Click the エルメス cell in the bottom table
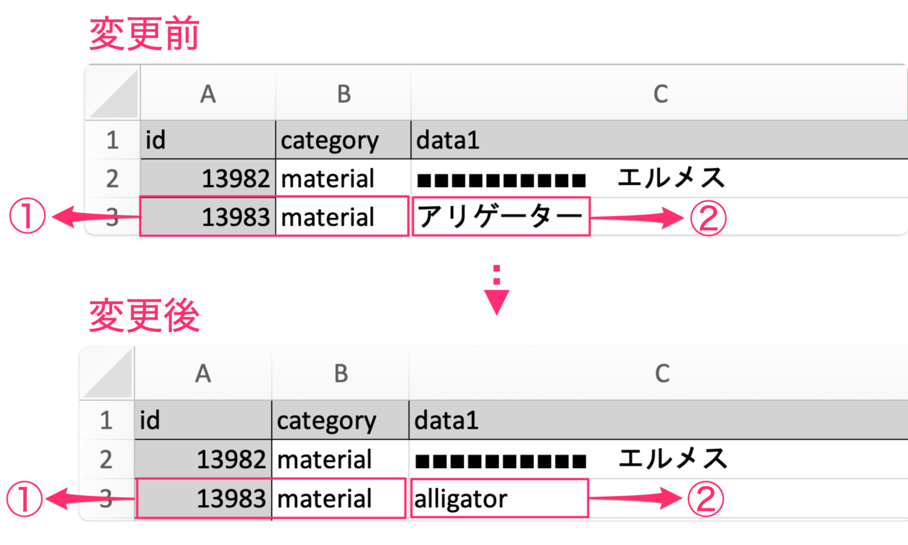908x545 pixels. (659, 459)
